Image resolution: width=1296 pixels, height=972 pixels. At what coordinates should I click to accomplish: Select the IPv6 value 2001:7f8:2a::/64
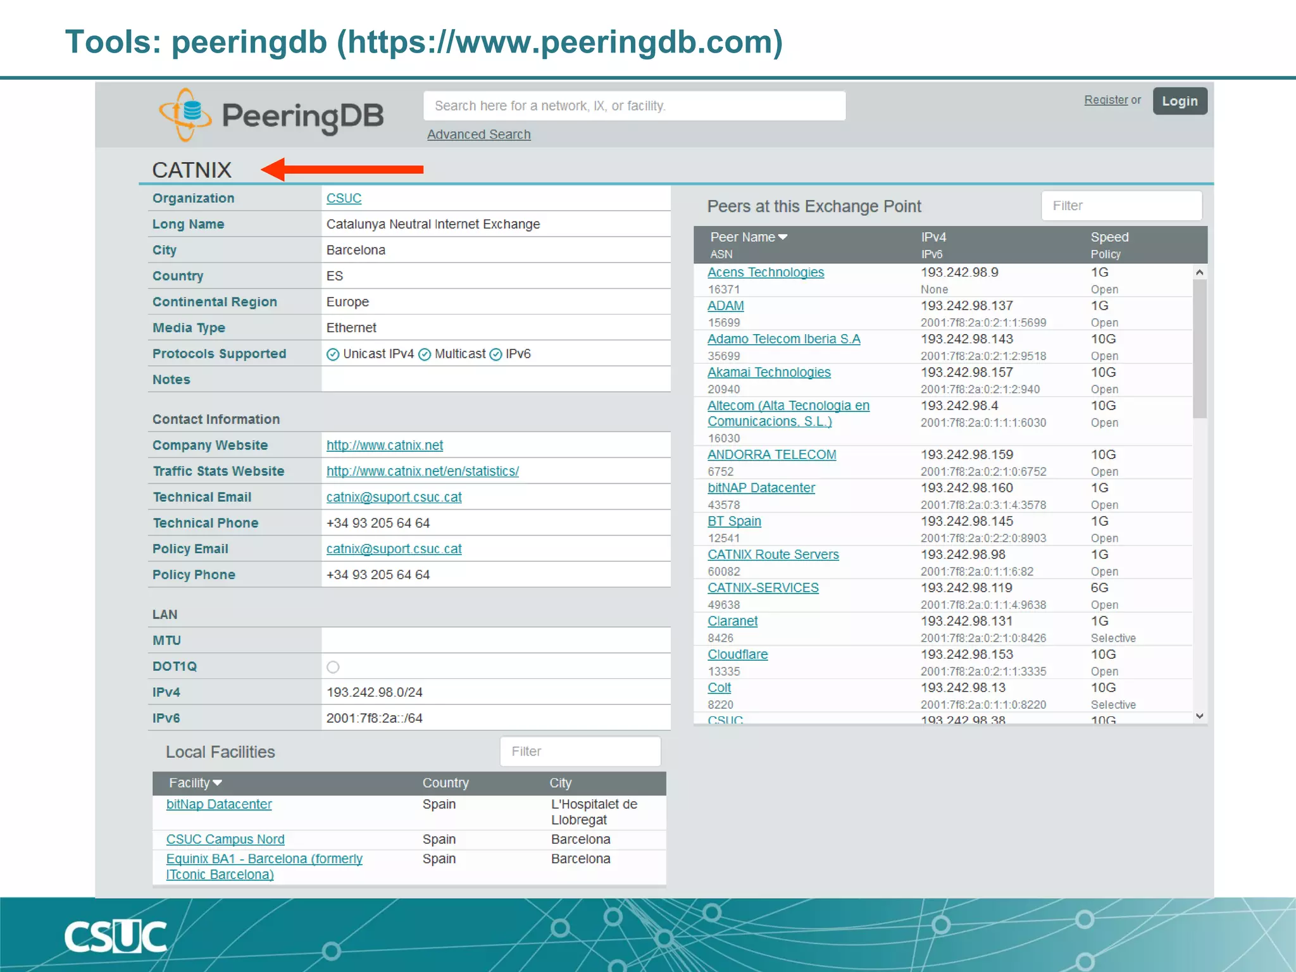(374, 718)
